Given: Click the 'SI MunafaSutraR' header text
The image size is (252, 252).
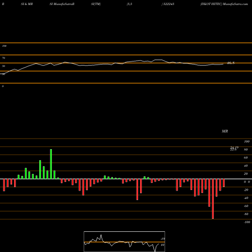Looking at the screenshot, I should coord(62,4).
